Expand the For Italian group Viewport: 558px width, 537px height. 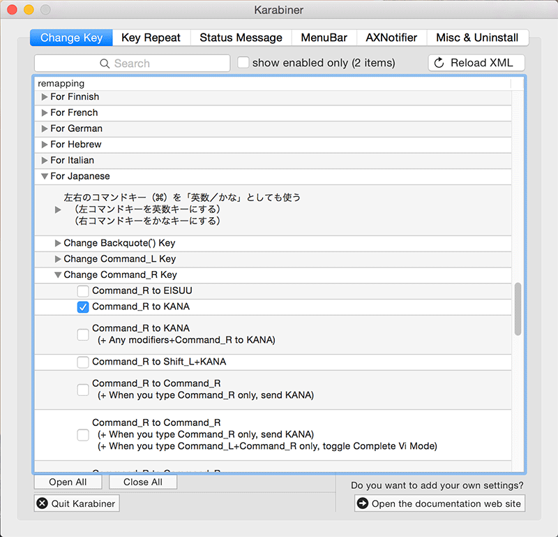[45, 161]
